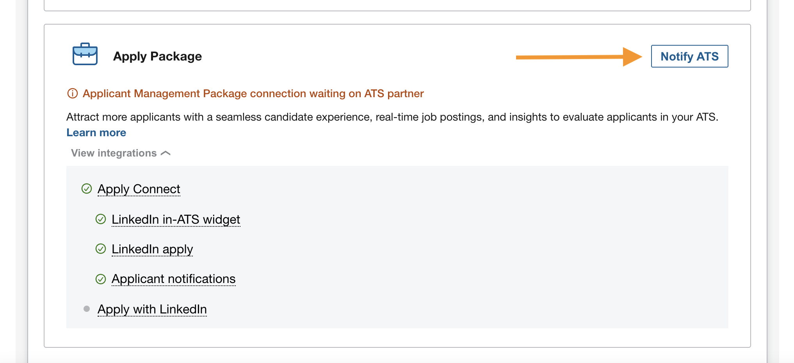Click the check icon beside LinkedIn in-ATS widget

(x=101, y=219)
